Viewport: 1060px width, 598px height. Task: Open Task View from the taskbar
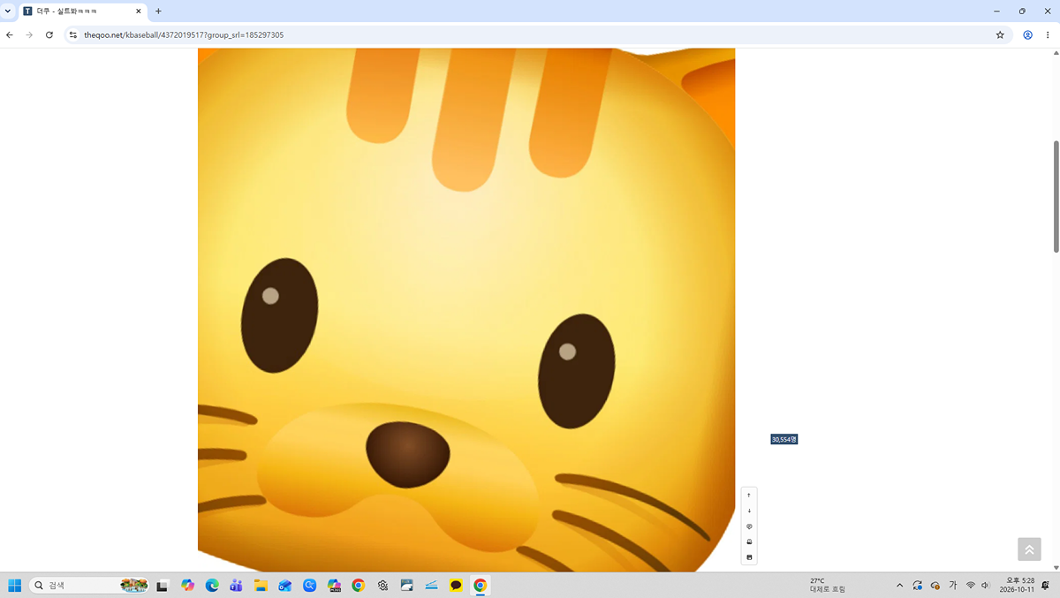pyautogui.click(x=163, y=585)
